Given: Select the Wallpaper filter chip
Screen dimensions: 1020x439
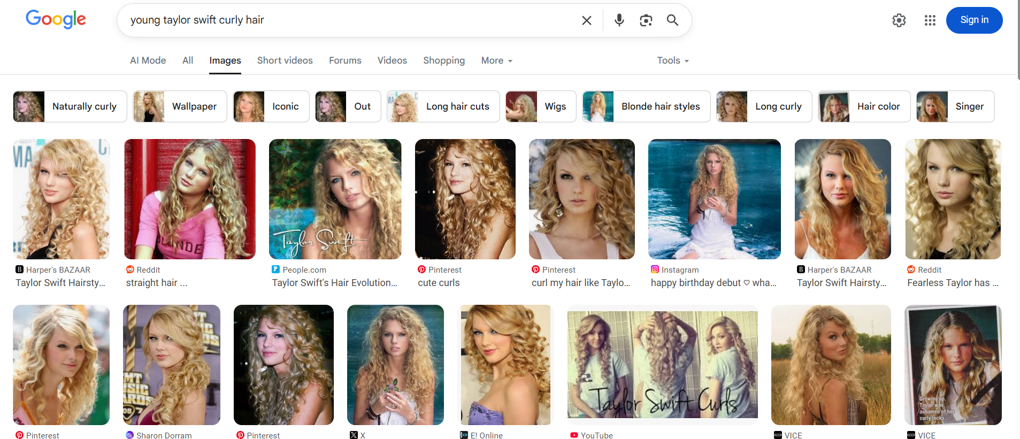Looking at the screenshot, I should pyautogui.click(x=180, y=106).
